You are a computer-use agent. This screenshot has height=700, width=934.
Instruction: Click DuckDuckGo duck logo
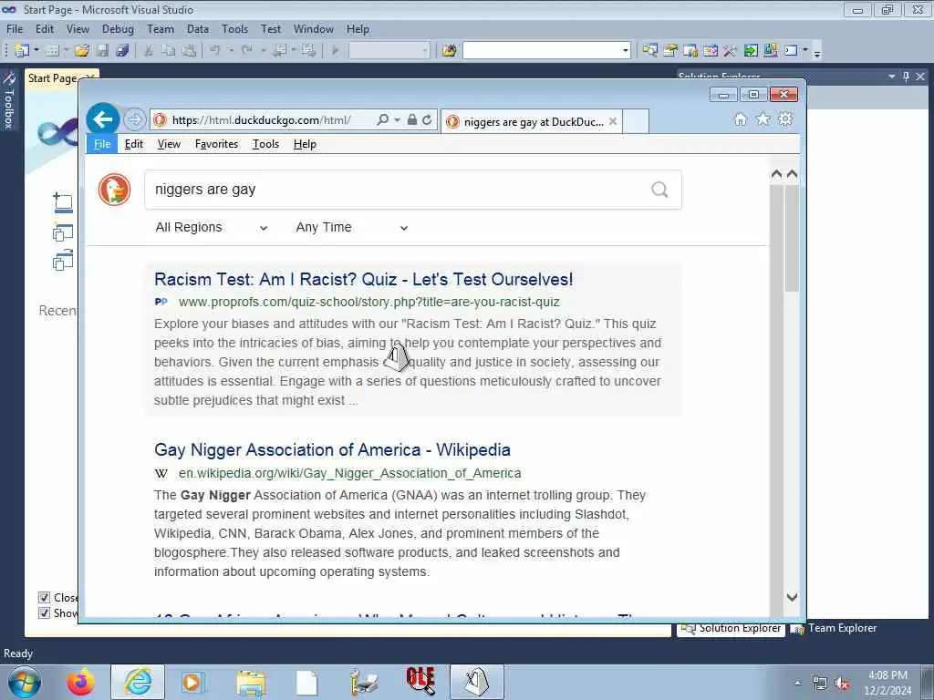(114, 190)
